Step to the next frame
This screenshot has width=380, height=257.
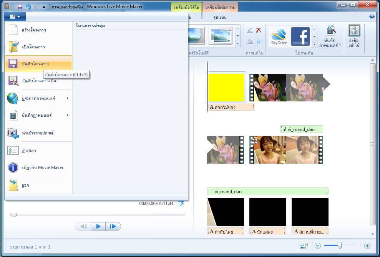tap(113, 226)
